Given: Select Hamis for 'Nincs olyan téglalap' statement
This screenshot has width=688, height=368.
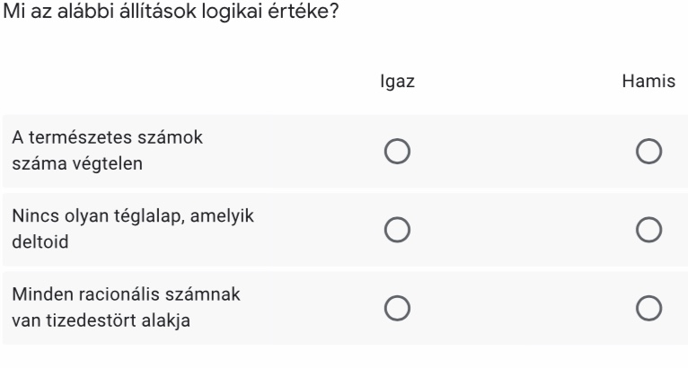Looking at the screenshot, I should click(648, 231).
